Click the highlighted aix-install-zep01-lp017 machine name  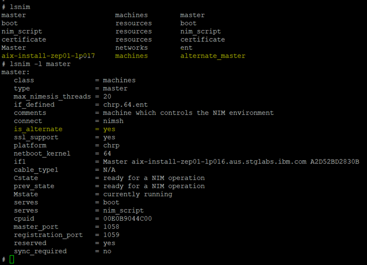pos(48,56)
